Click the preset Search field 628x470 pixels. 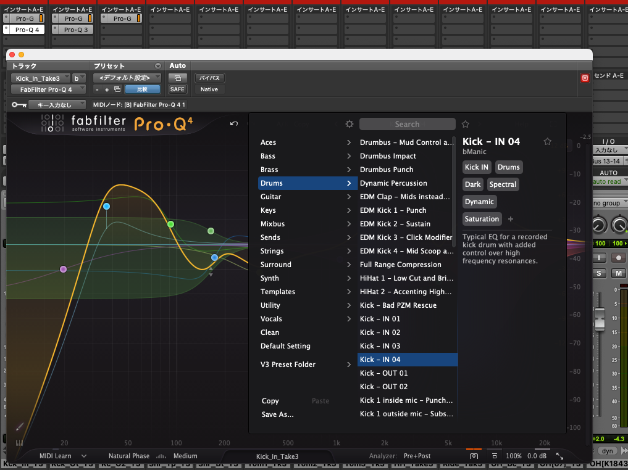click(x=408, y=124)
